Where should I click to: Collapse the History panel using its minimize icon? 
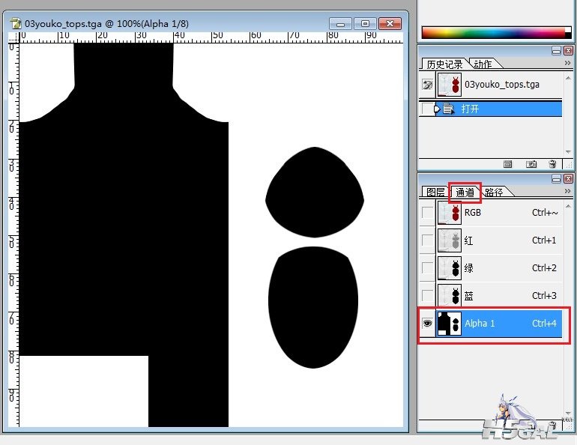point(556,51)
